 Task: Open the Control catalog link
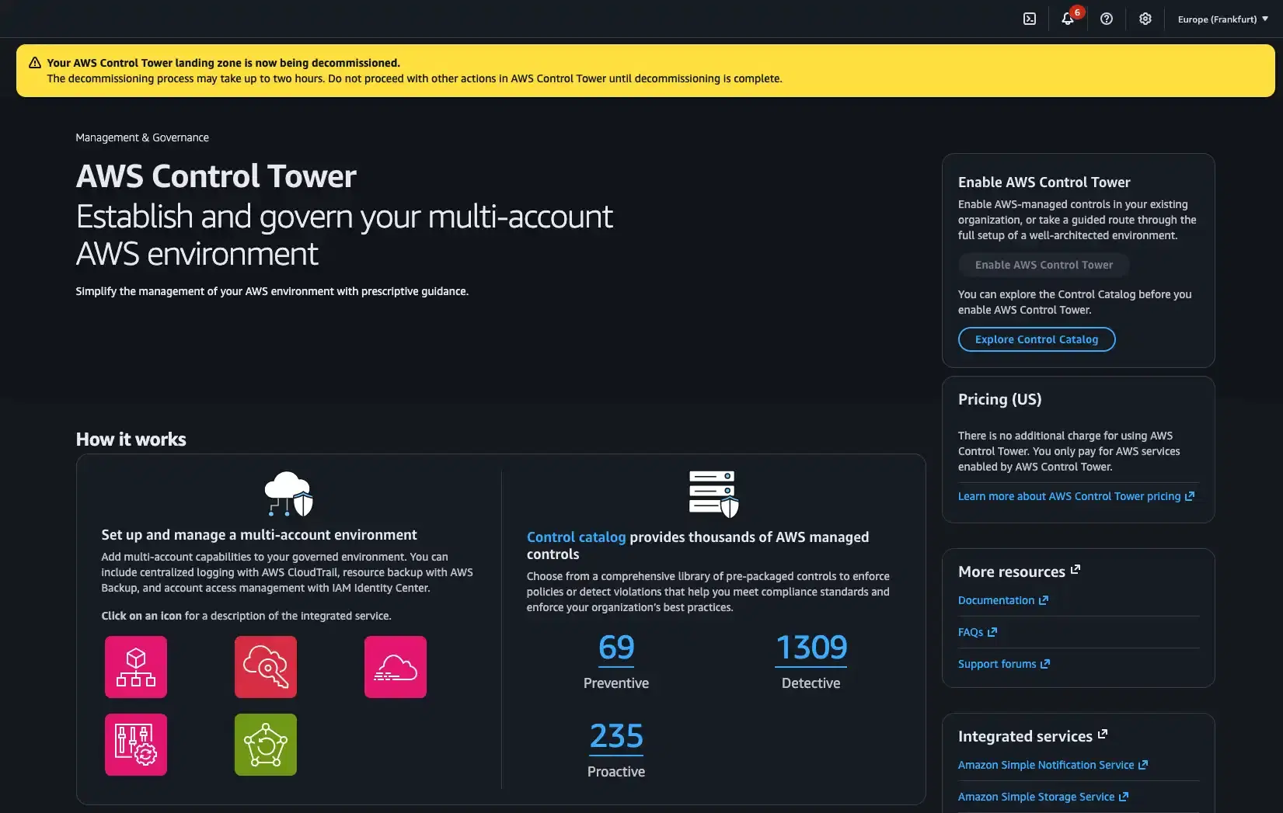[576, 537]
